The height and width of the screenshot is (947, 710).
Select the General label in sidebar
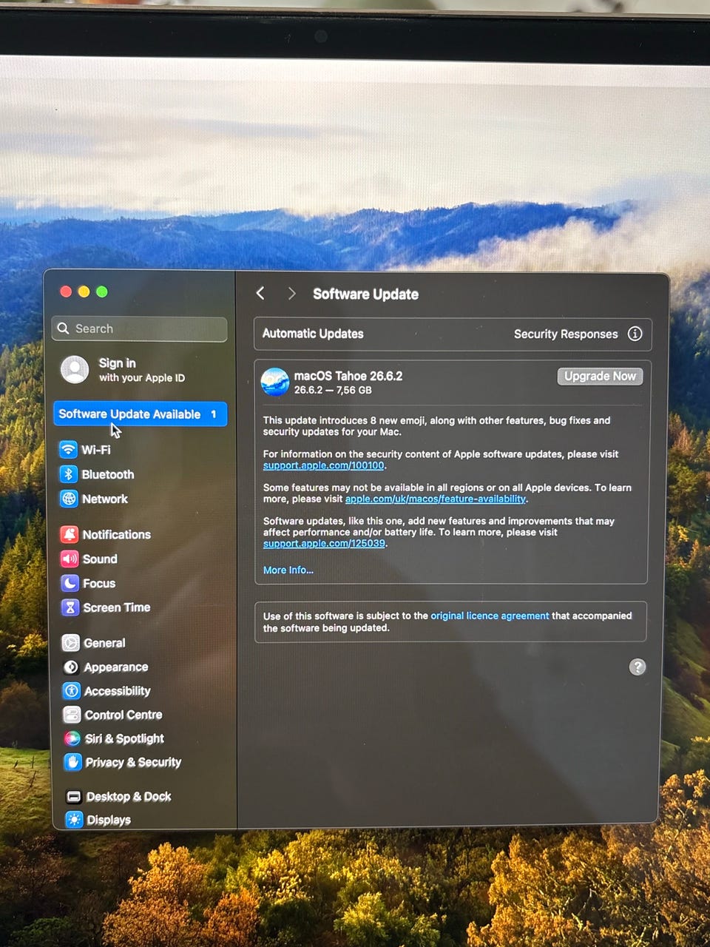(x=104, y=643)
